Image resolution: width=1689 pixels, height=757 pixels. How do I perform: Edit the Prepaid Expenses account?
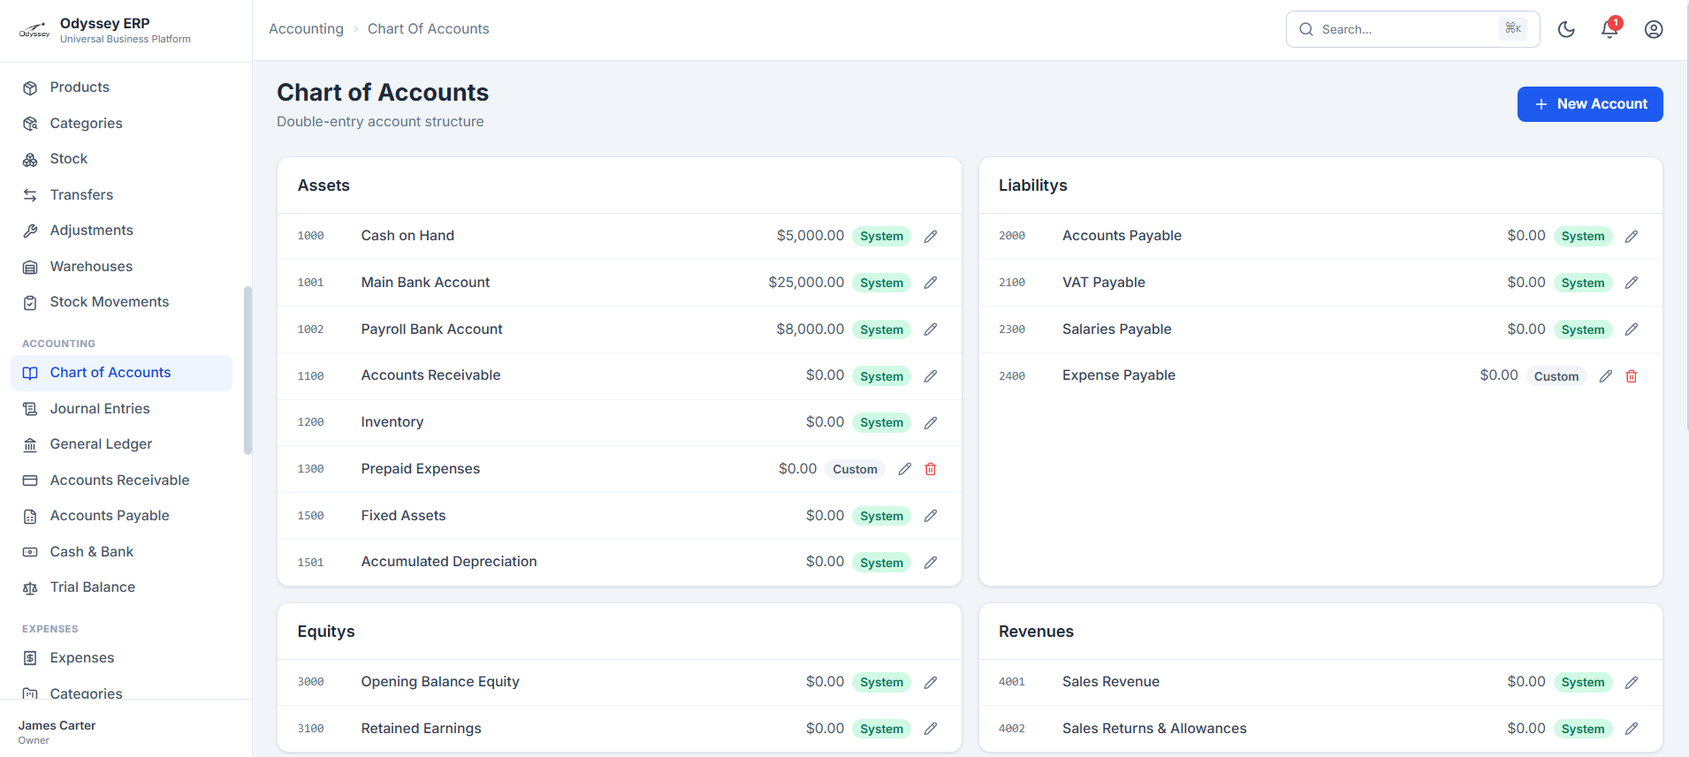pos(905,469)
